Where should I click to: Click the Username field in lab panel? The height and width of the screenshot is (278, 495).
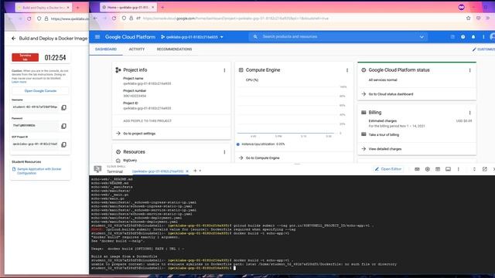coord(35,107)
